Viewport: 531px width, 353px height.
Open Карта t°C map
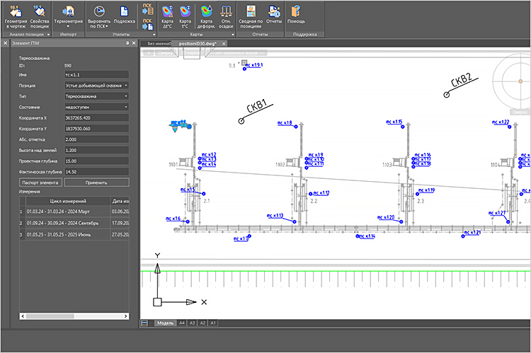point(185,17)
